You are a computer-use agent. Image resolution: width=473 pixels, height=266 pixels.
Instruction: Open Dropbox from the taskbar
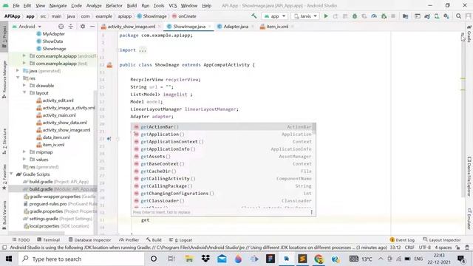(x=205, y=259)
